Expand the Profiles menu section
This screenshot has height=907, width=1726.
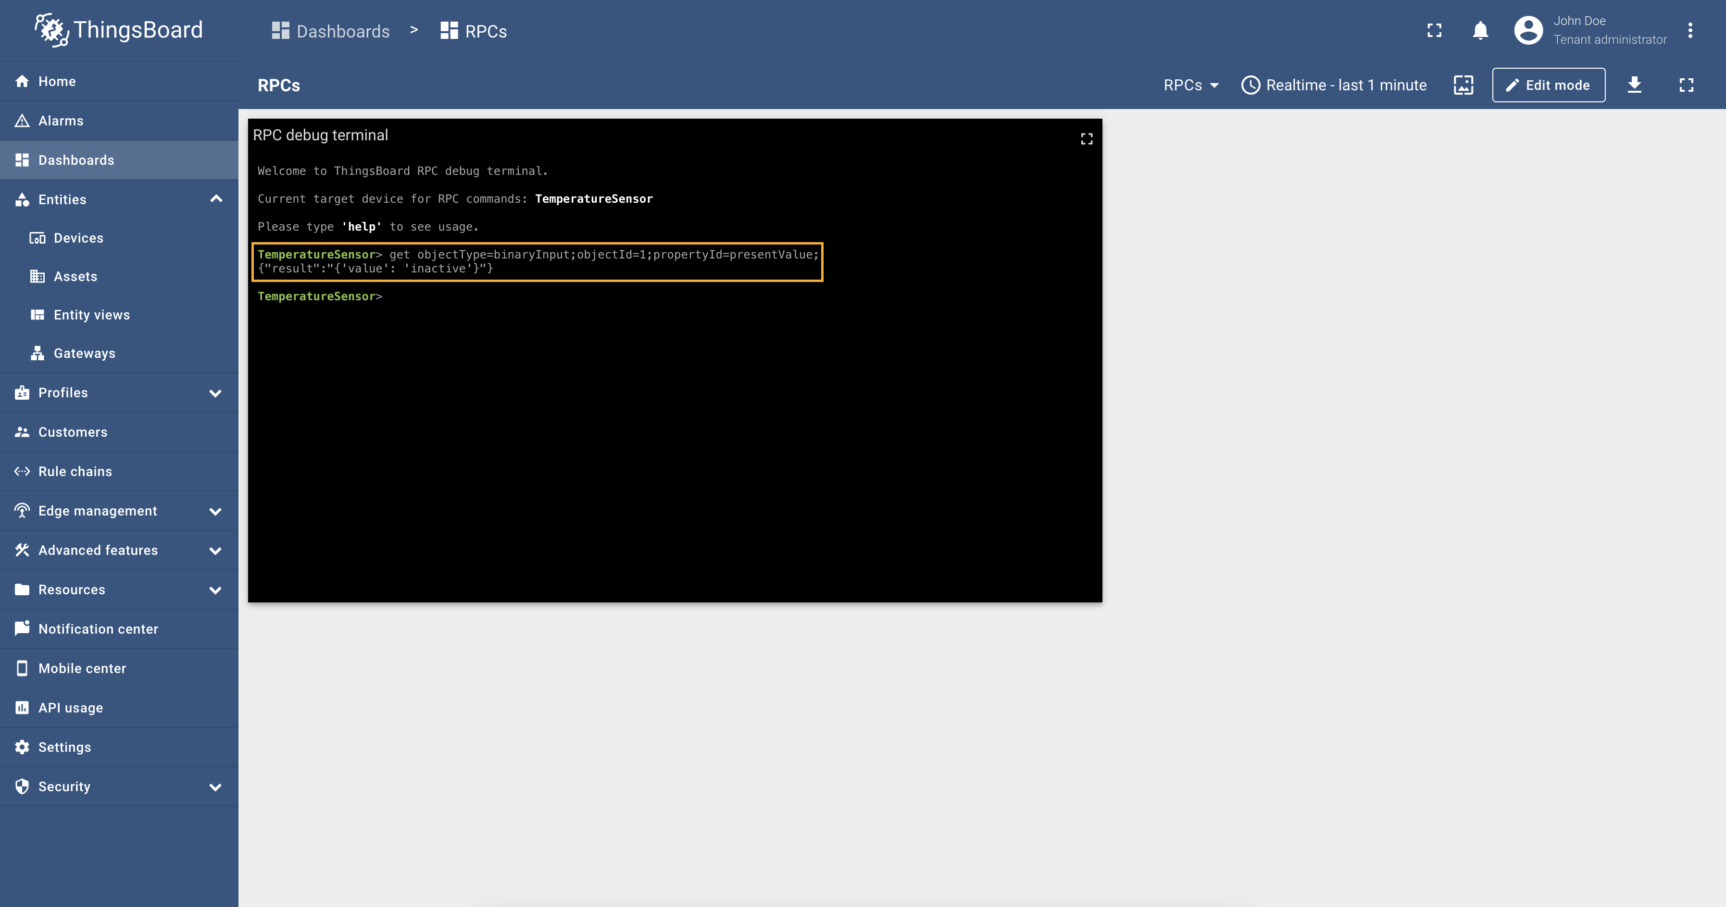pyautogui.click(x=216, y=393)
